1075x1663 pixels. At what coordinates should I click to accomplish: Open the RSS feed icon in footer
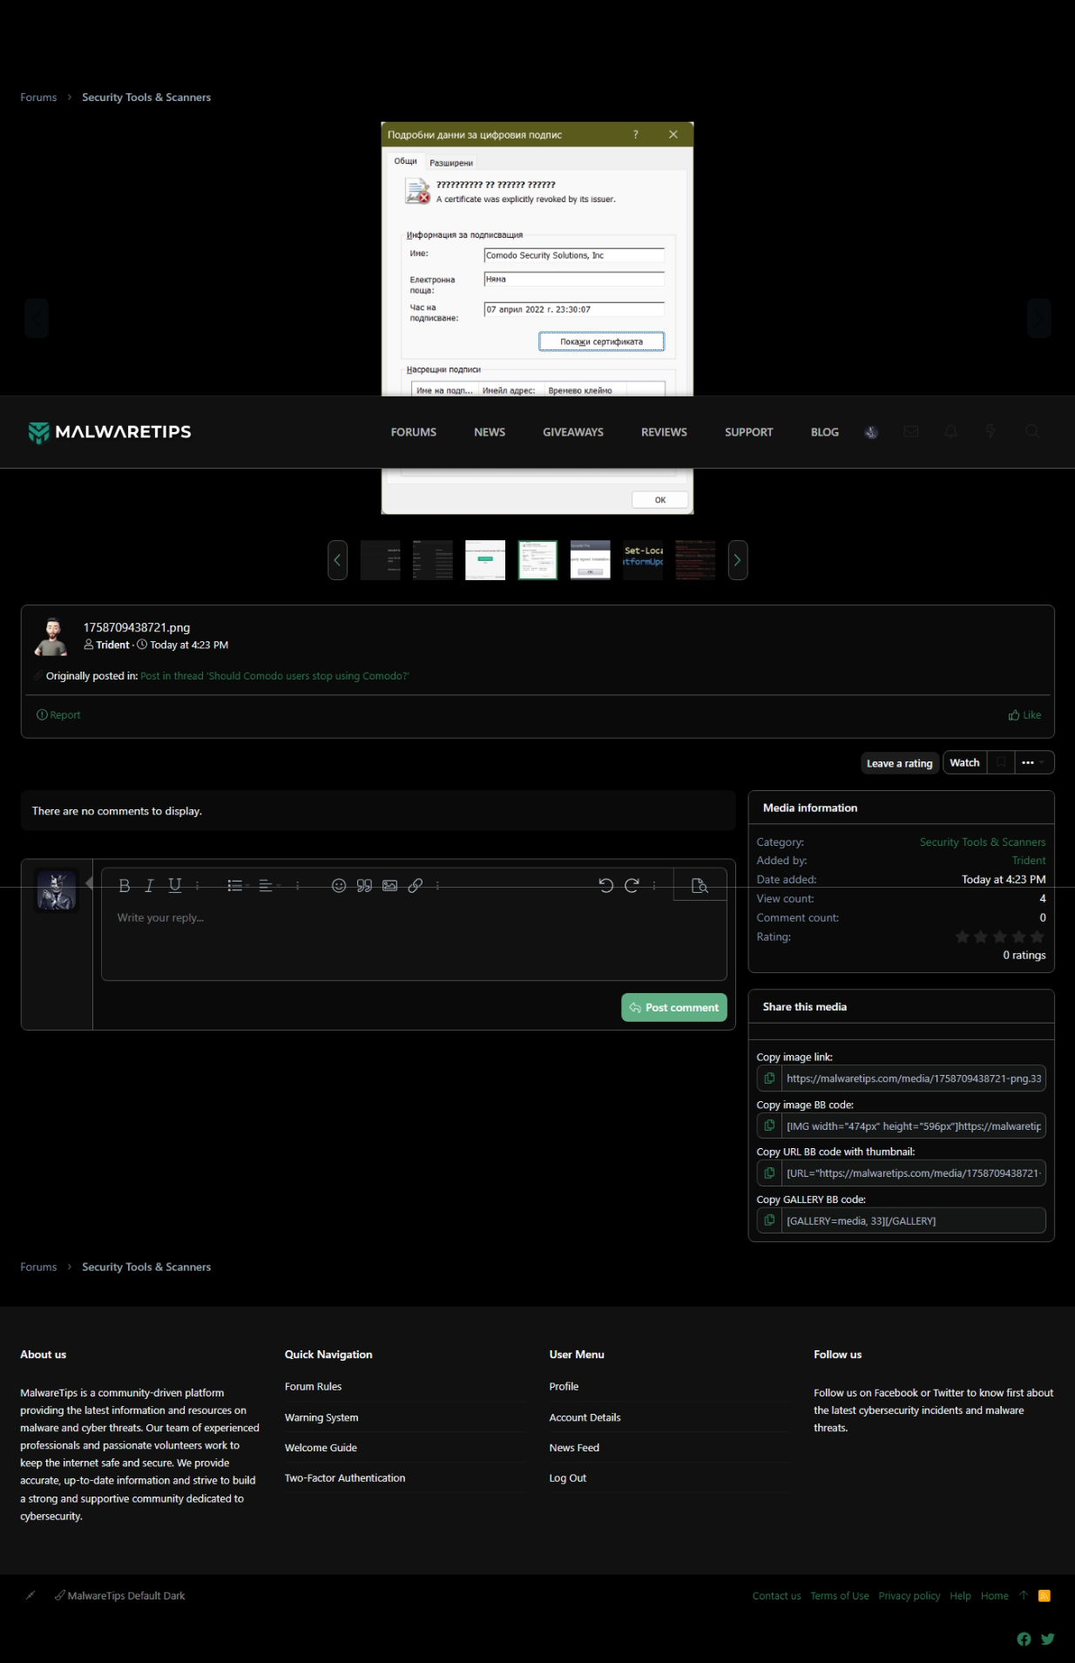1045,1596
